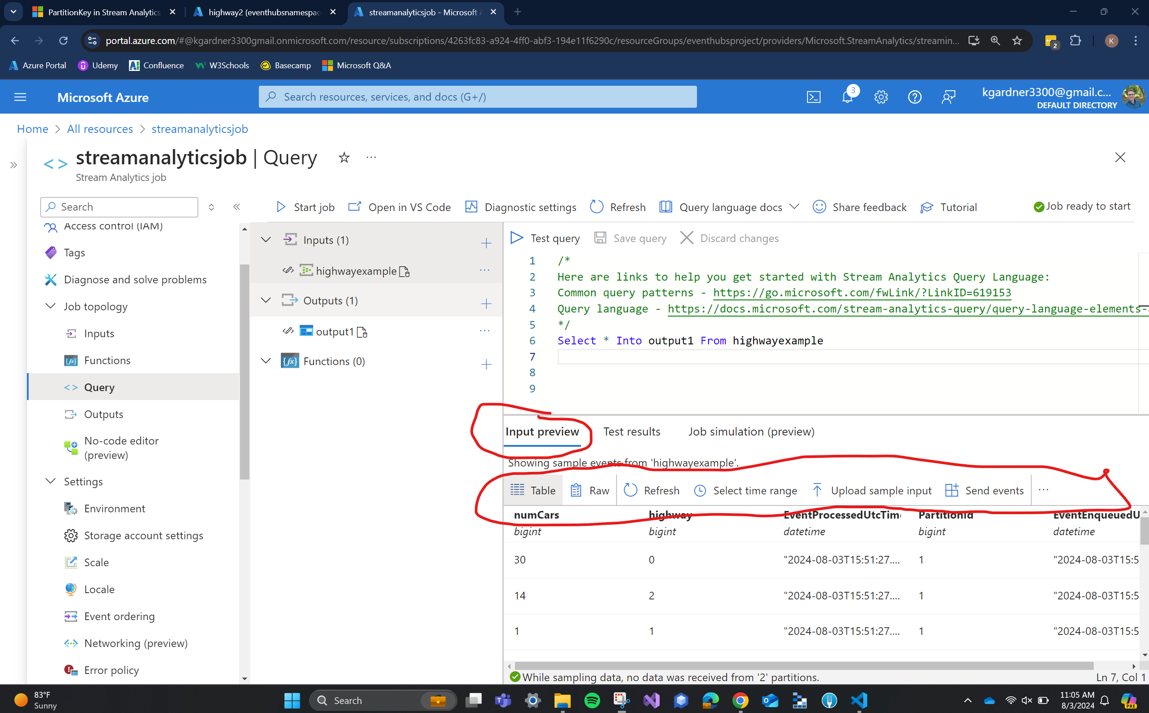
Task: Toggle menu expand/collapse arrows beside search
Action: [211, 207]
